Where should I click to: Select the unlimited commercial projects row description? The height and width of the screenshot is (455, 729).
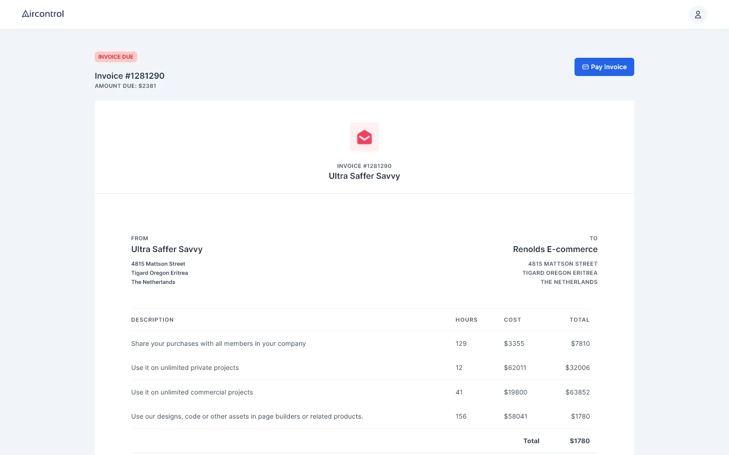[x=192, y=392]
